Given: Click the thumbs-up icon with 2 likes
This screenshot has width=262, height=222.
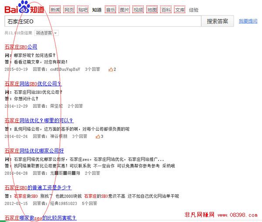Looking at the screenshot, I should click(x=110, y=69).
